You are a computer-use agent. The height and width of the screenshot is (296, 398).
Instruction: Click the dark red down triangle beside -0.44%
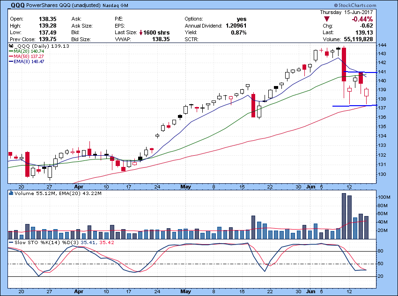click(x=327, y=19)
